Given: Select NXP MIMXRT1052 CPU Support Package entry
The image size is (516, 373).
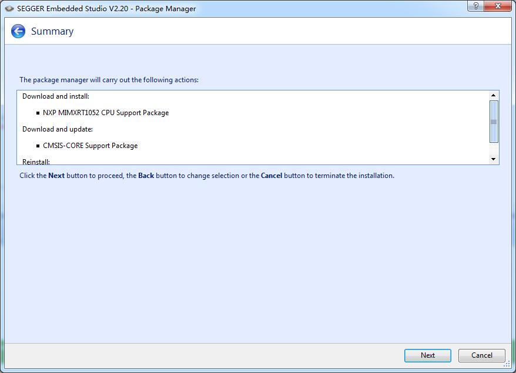Looking at the screenshot, I should pos(106,113).
